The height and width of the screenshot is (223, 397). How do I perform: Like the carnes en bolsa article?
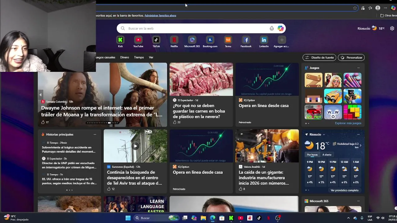(175, 122)
